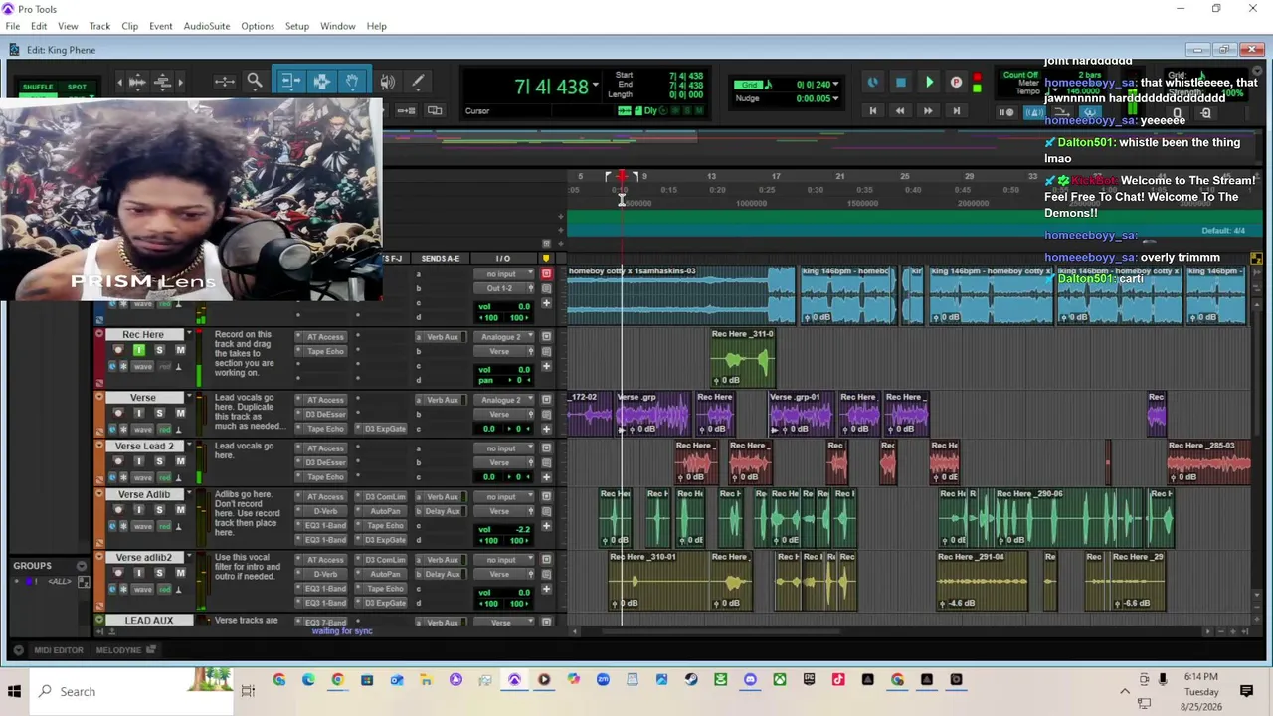Open the taskbar notification center icon
Viewport: 1273px width, 716px height.
tap(1246, 691)
